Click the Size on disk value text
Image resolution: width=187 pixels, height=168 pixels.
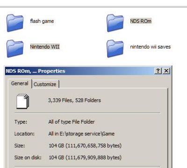[85, 157]
